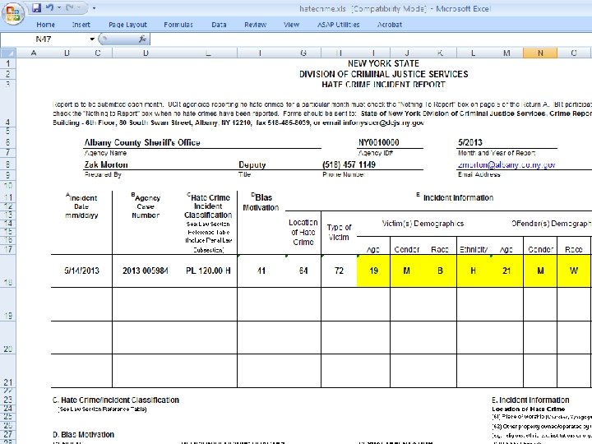The height and width of the screenshot is (444, 592).
Task: Select agency ID NY0010000 cell
Action: 379,142
